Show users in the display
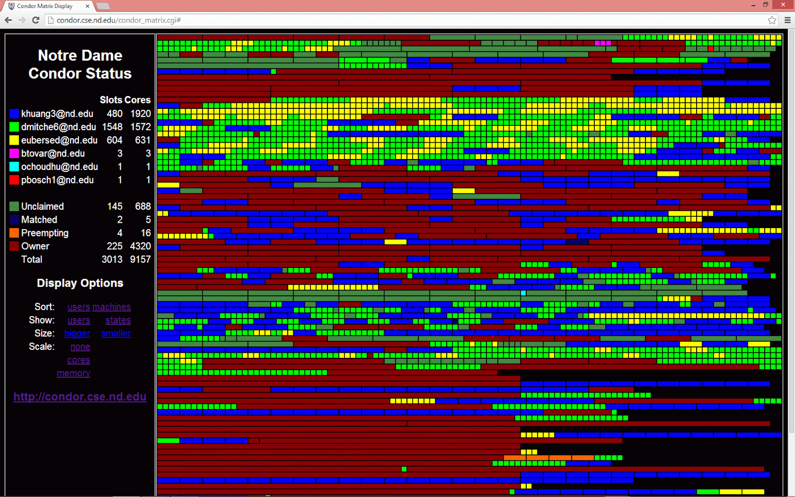This screenshot has height=497, width=795. click(79, 321)
